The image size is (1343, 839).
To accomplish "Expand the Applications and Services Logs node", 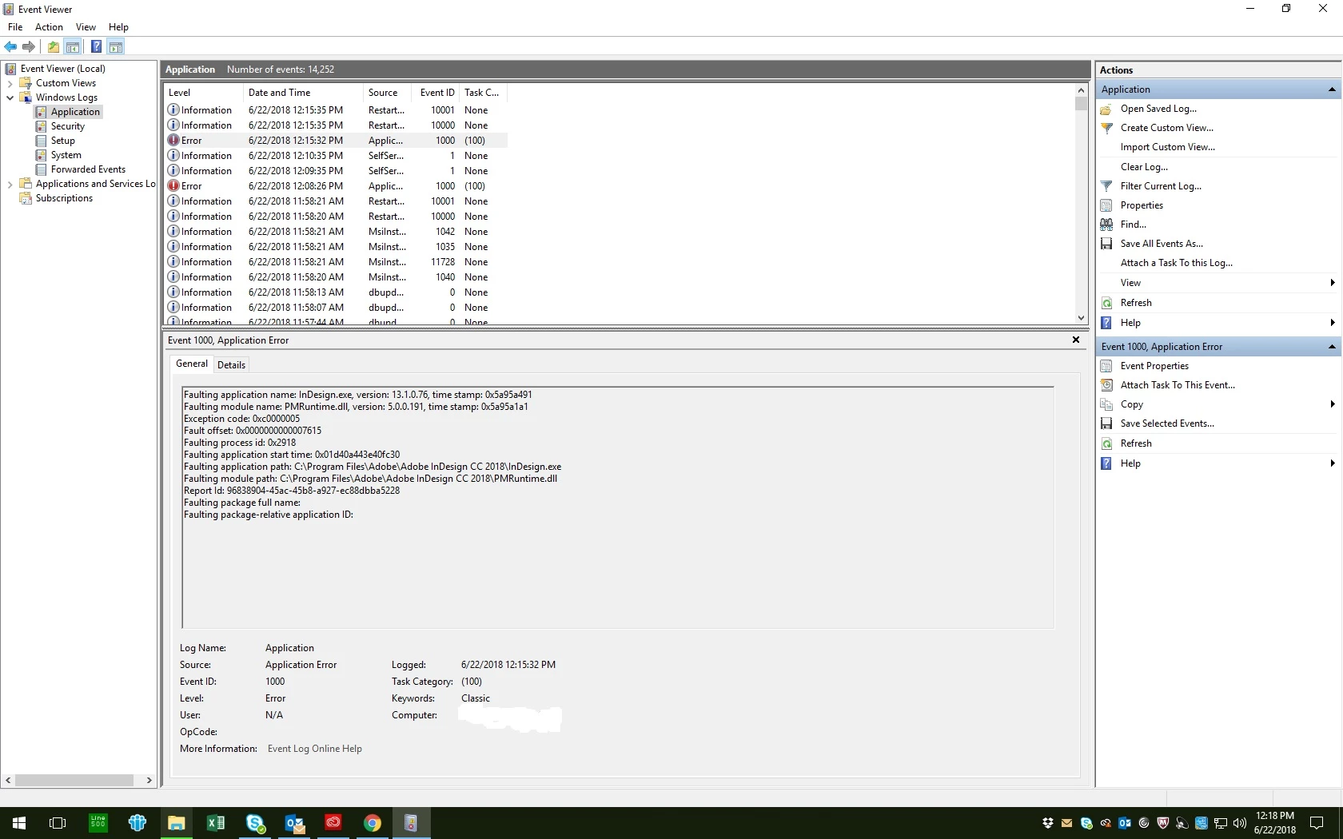I will pyautogui.click(x=10, y=184).
